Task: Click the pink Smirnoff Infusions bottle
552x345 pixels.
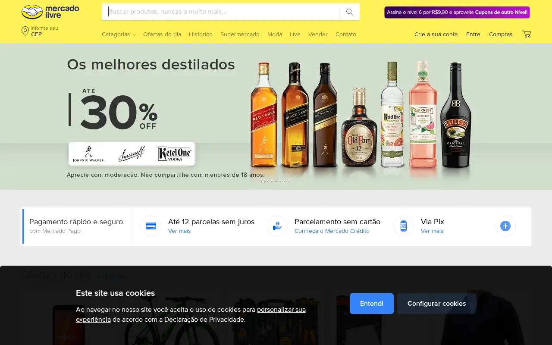Action: tap(423, 114)
